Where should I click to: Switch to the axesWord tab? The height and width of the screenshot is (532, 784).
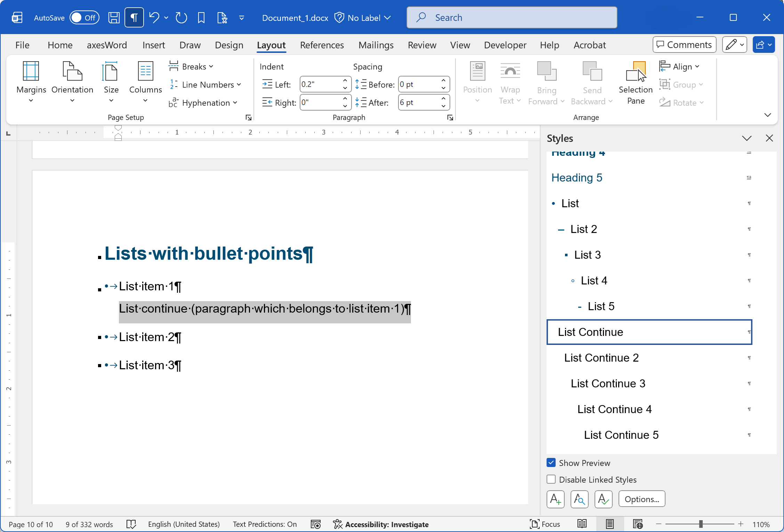[107, 45]
